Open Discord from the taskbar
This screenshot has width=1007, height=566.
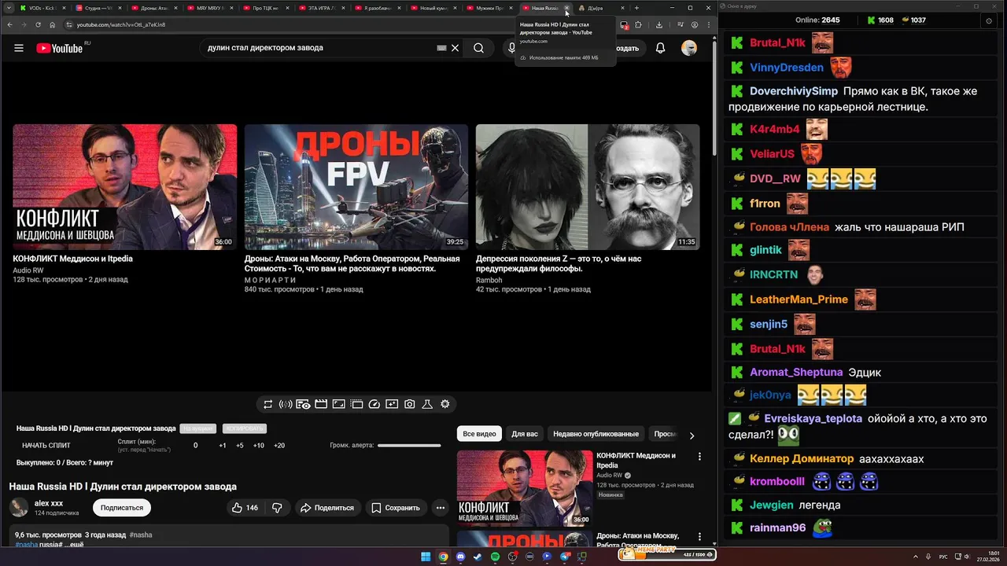pos(460,557)
